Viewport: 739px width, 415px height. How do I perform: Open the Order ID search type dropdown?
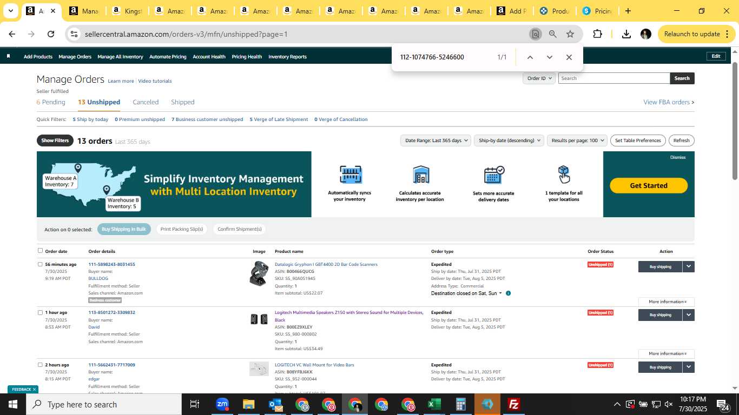539,78
